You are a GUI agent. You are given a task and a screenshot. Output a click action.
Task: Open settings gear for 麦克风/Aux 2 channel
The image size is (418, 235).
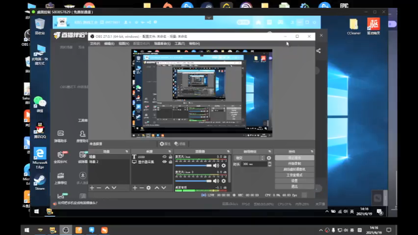pos(223,181)
